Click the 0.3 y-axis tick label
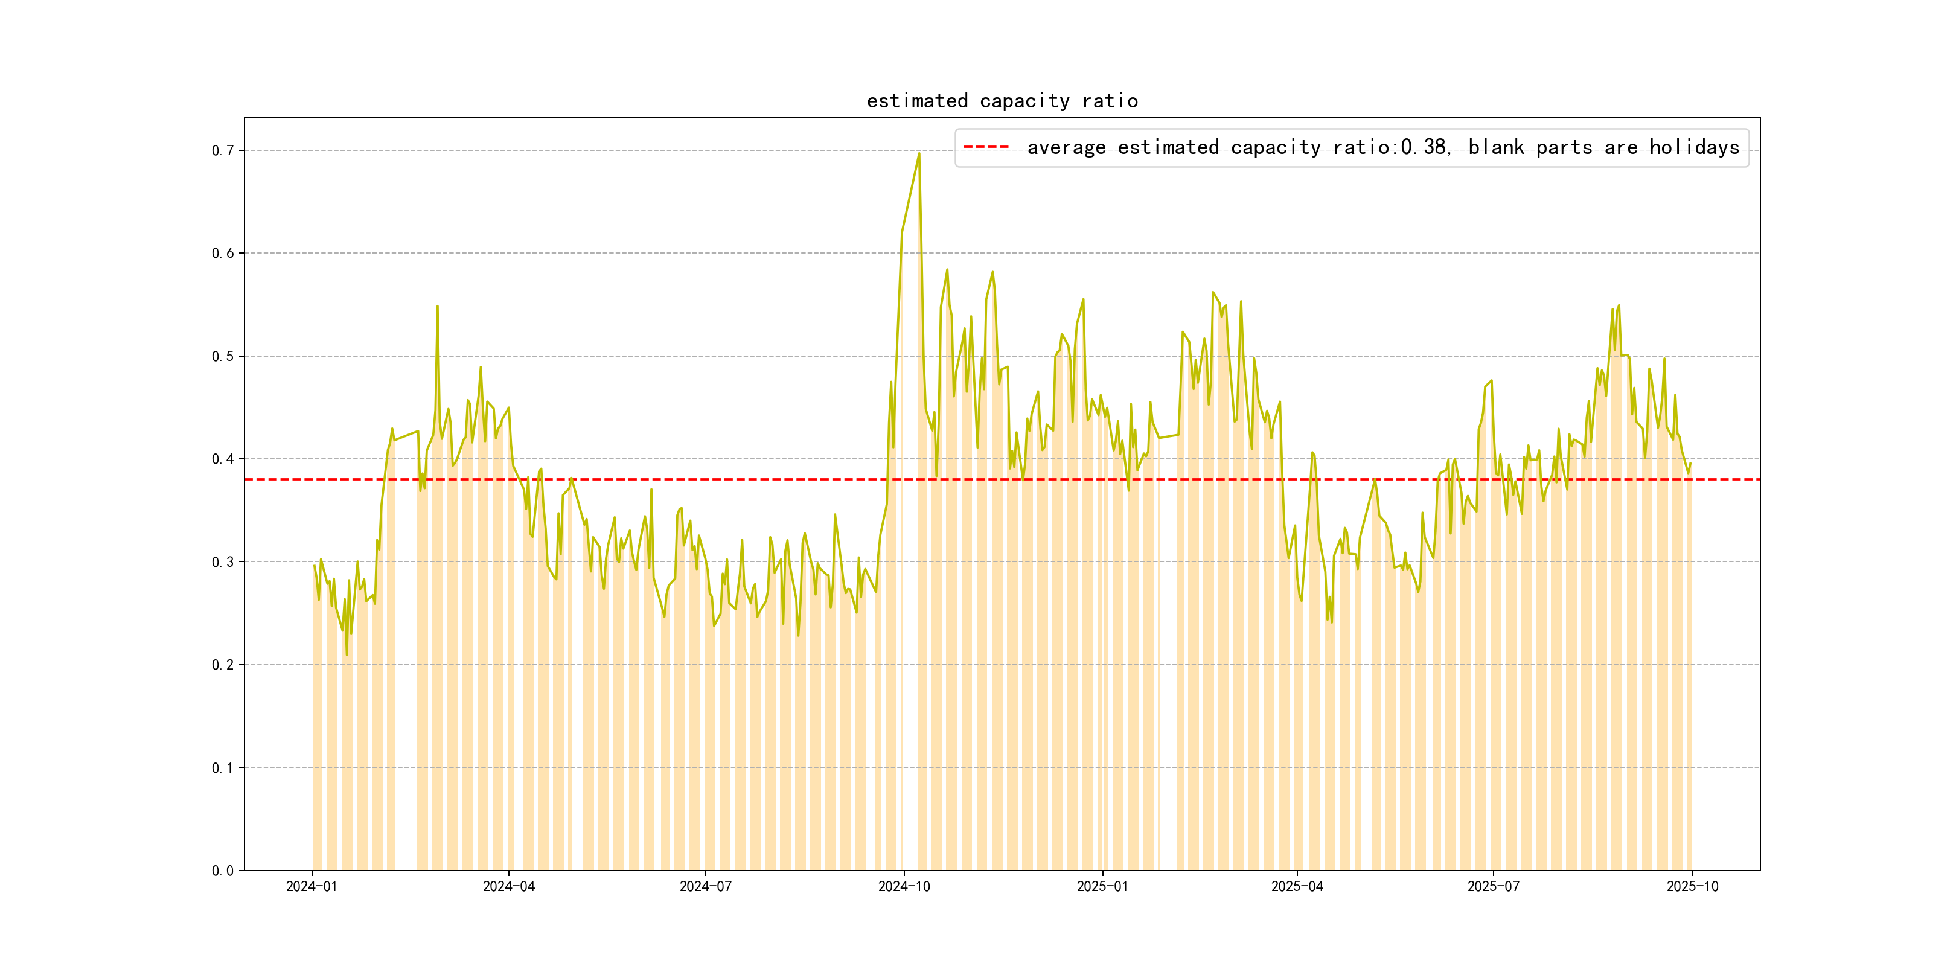 coord(223,562)
